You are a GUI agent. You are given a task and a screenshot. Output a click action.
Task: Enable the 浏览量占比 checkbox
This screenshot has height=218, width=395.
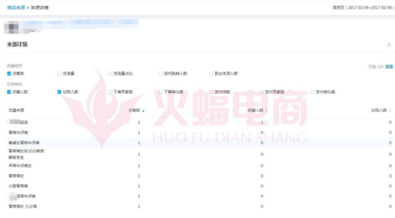point(110,74)
